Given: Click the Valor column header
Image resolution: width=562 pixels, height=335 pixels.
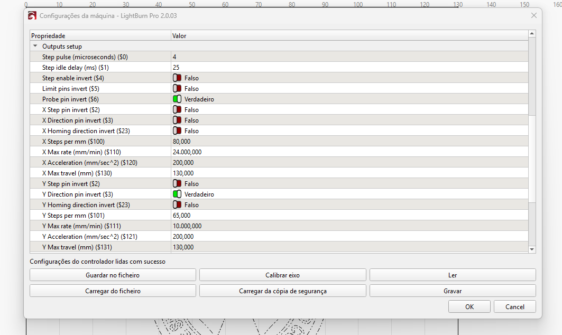Looking at the screenshot, I should [349, 35].
